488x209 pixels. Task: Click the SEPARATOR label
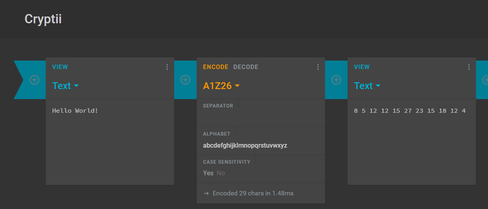pos(218,106)
